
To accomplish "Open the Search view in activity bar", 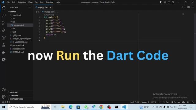I will pos(4,16).
